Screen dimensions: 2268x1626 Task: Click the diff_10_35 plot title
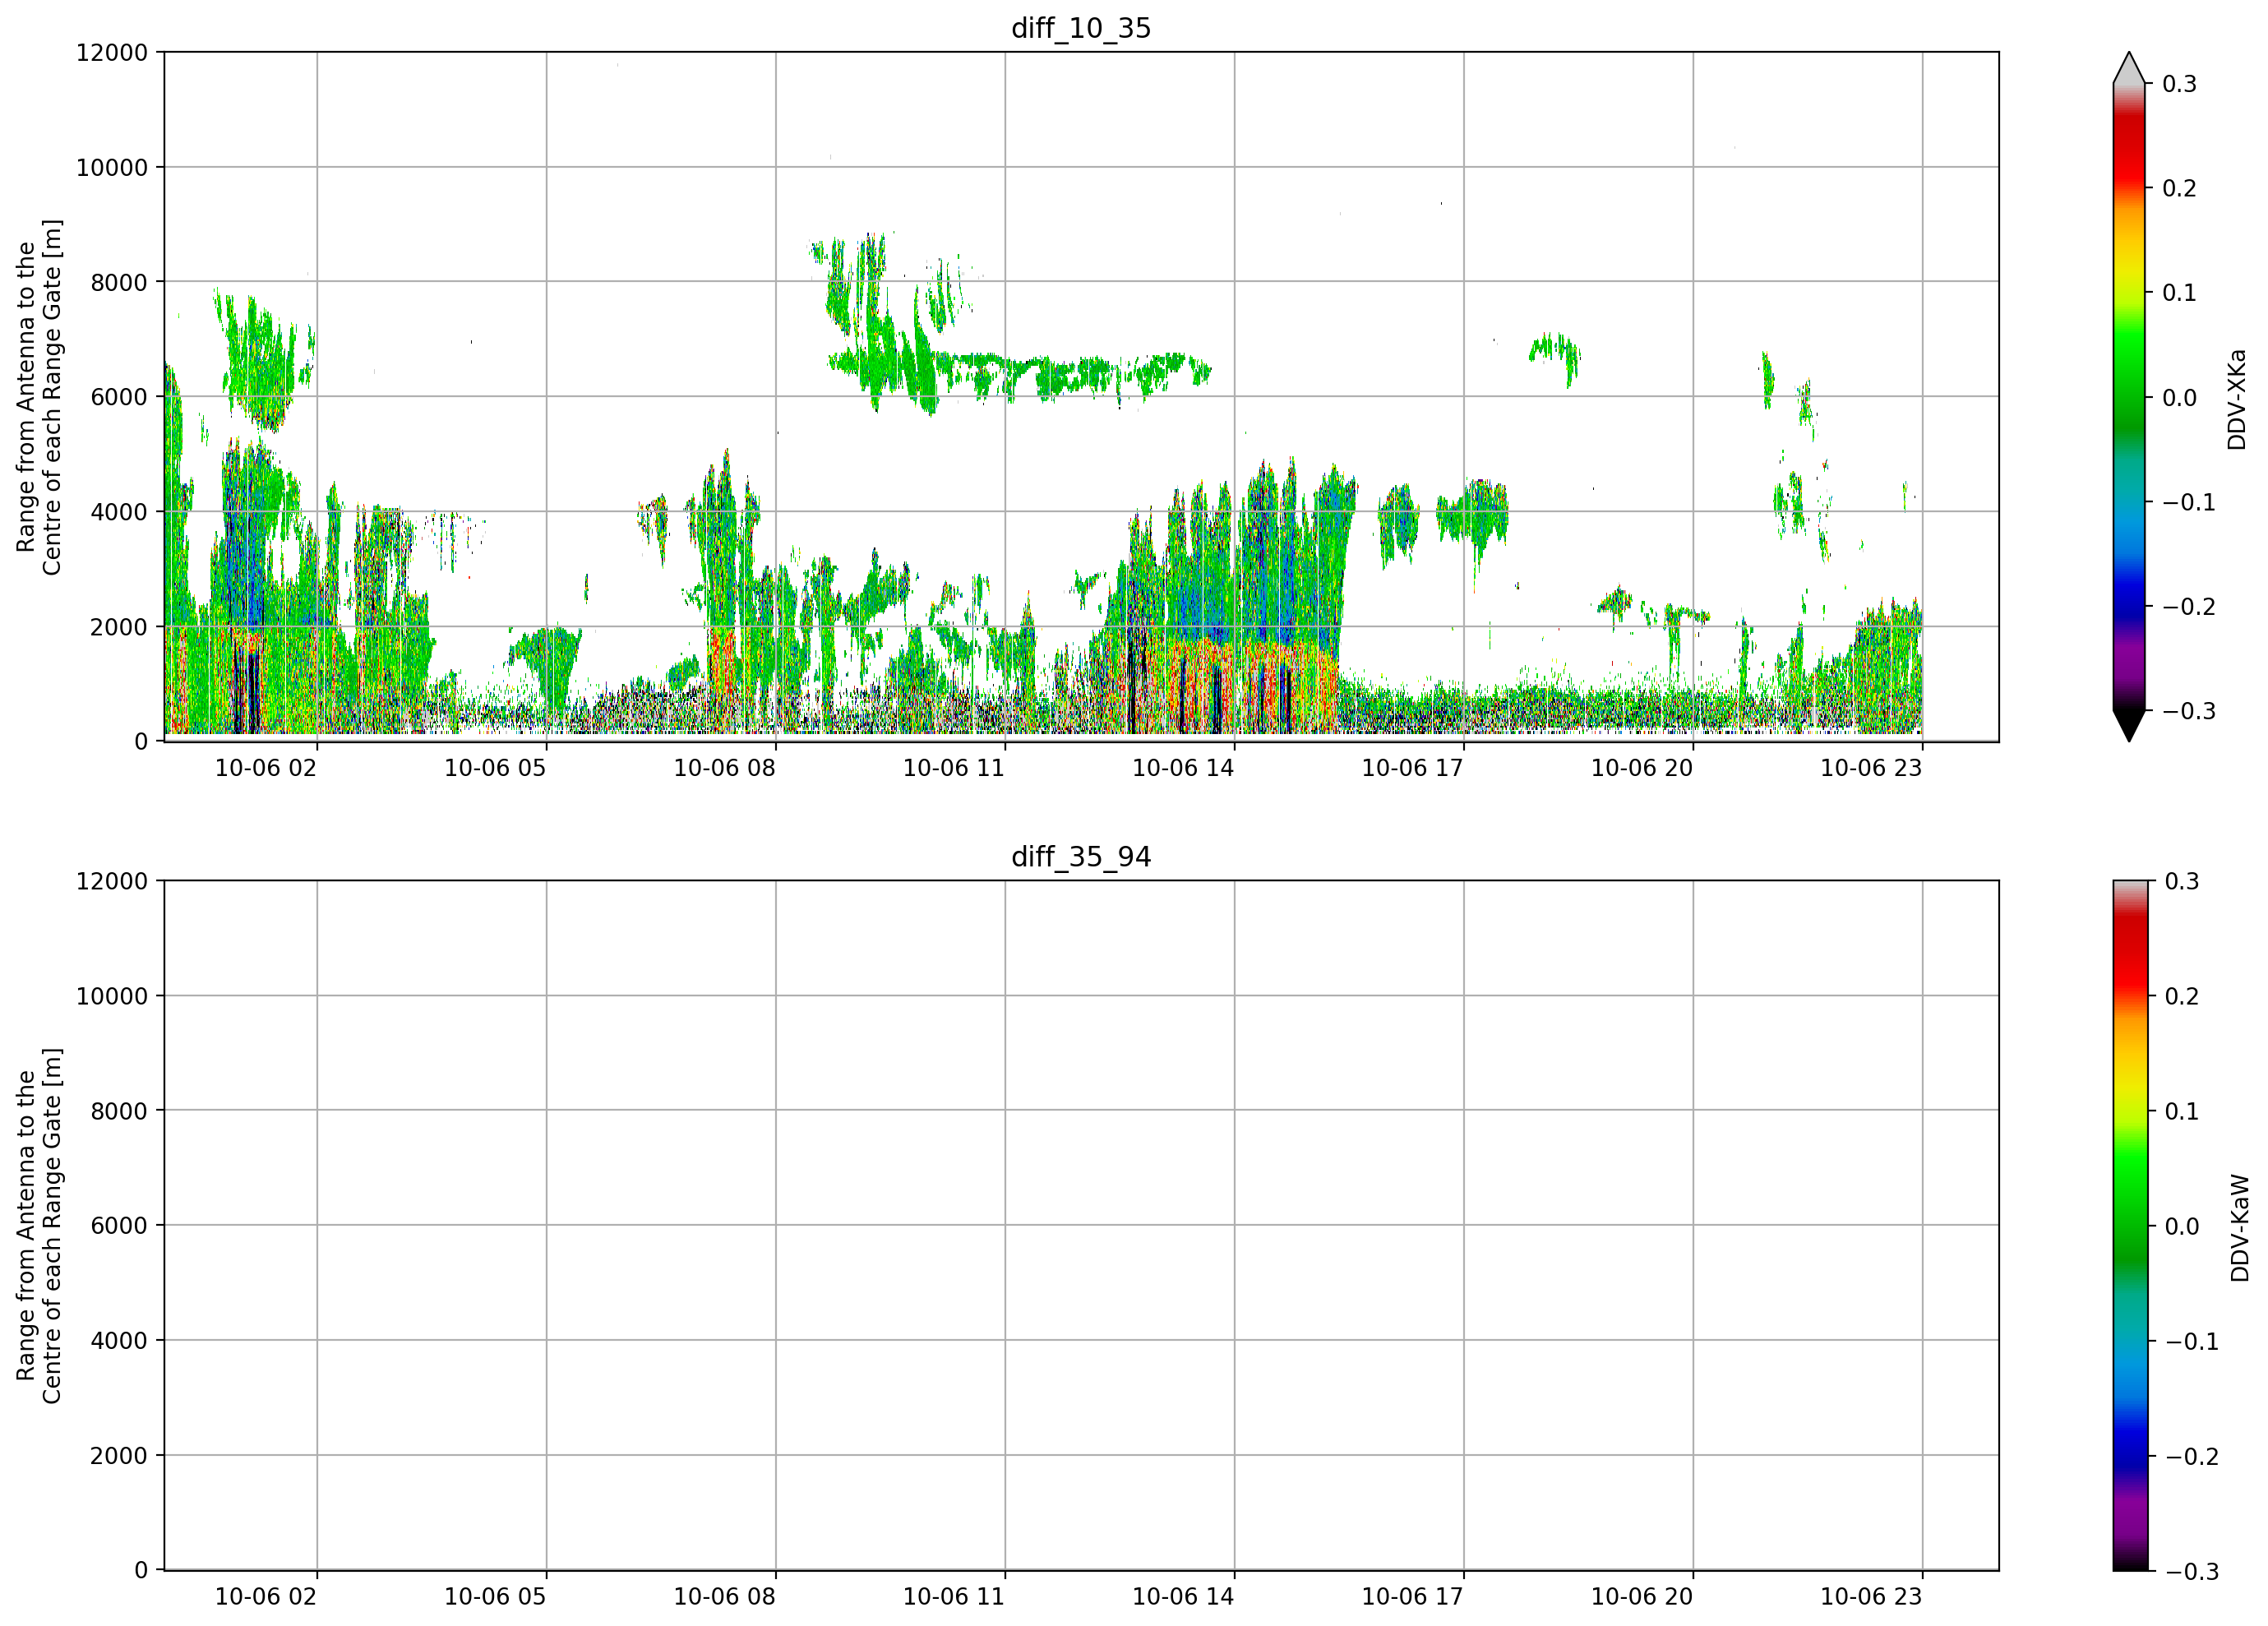[1081, 28]
